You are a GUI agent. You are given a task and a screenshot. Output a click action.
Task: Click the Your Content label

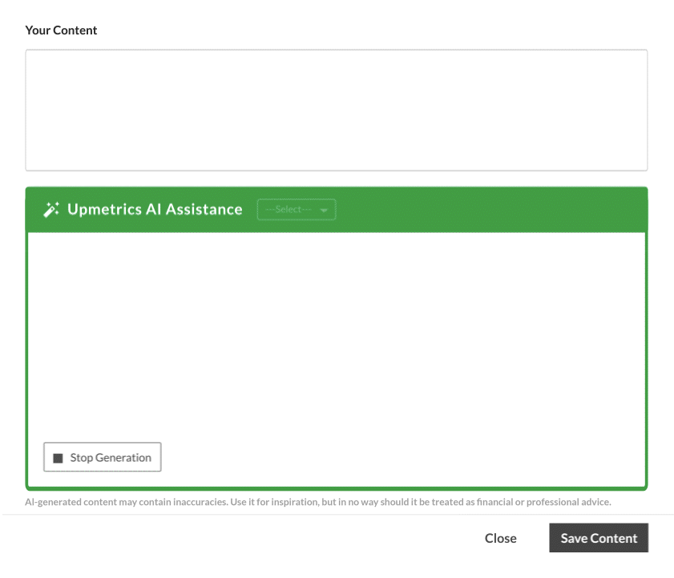(61, 30)
